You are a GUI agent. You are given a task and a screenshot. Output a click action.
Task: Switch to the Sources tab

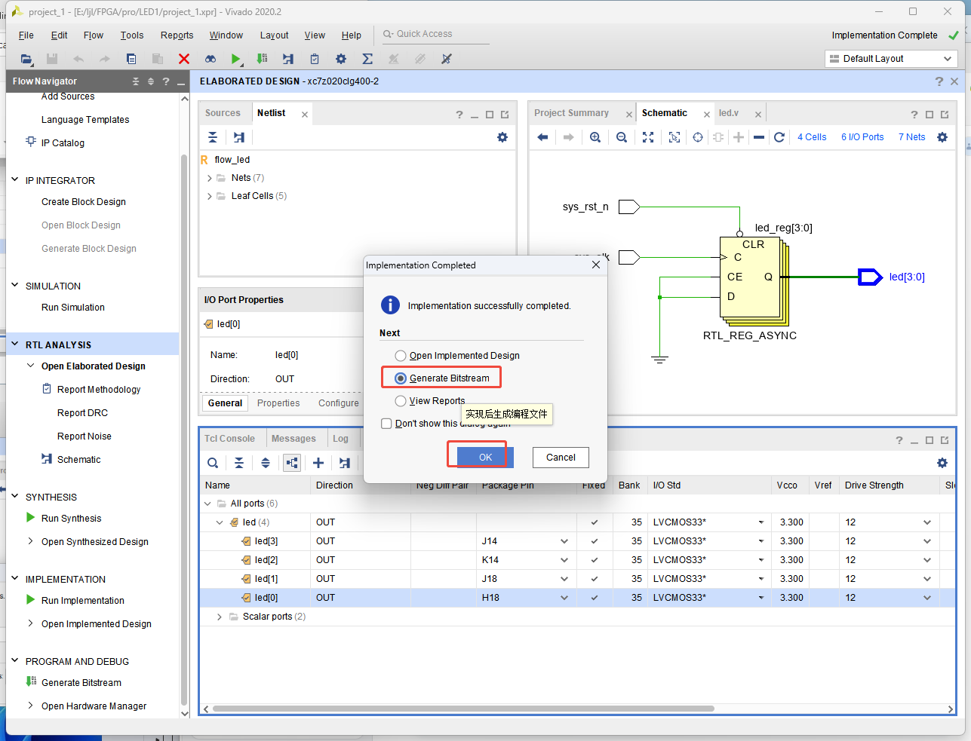223,113
